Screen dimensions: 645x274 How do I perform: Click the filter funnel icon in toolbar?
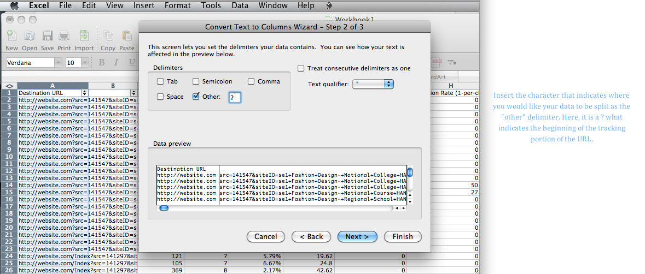(x=452, y=62)
